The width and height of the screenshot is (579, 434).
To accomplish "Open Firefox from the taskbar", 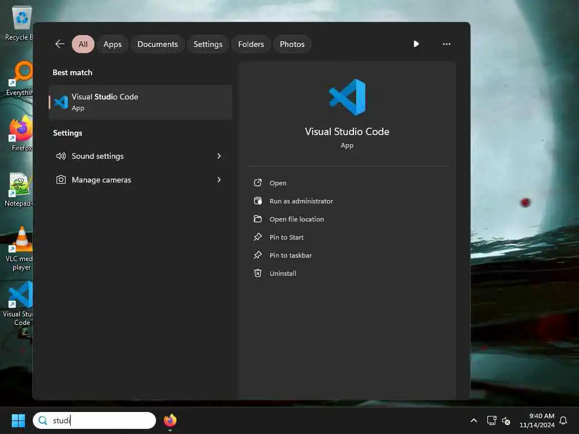I will tap(170, 420).
